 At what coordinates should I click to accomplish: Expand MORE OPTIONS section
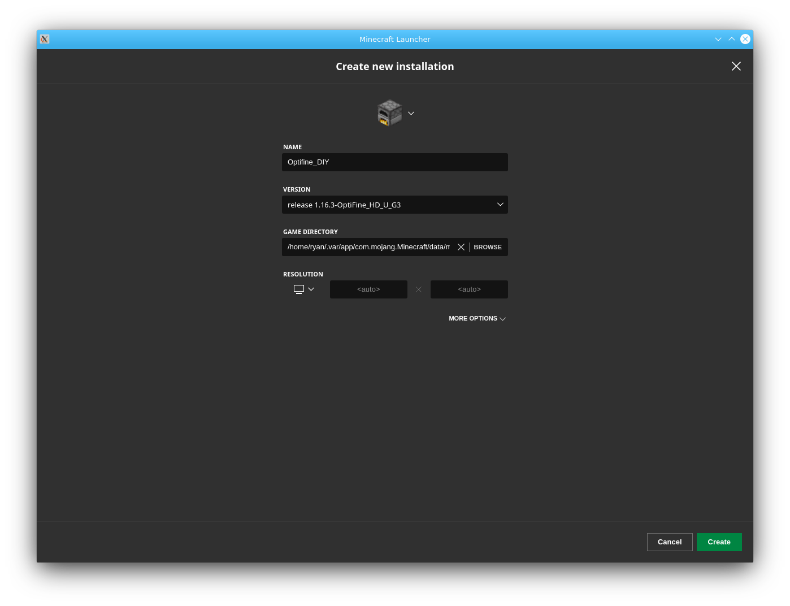click(477, 319)
